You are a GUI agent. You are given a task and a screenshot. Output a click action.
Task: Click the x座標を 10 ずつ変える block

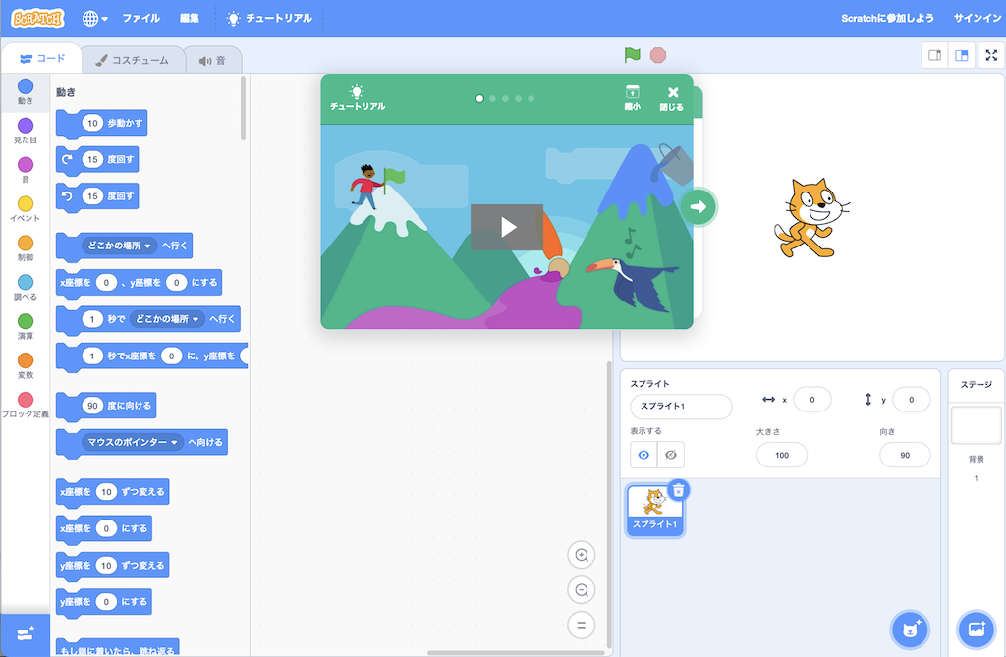click(112, 492)
